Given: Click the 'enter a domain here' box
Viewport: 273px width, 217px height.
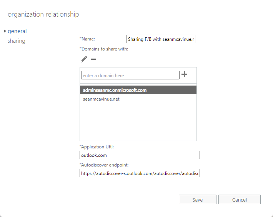Looking at the screenshot, I should (x=130, y=75).
